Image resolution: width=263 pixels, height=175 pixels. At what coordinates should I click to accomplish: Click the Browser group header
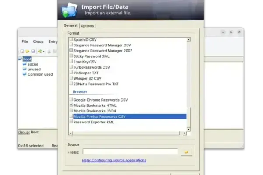click(x=80, y=91)
